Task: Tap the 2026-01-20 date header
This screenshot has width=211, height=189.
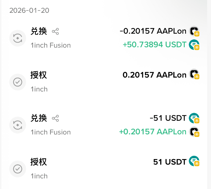Action: pyautogui.click(x=29, y=10)
